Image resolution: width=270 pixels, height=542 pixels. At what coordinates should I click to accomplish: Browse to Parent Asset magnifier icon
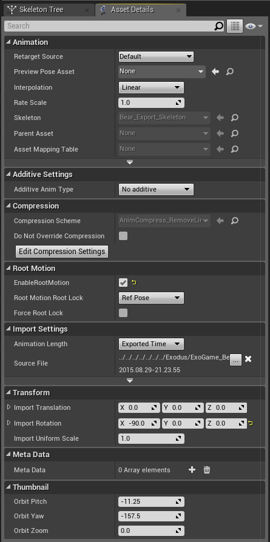[234, 133]
